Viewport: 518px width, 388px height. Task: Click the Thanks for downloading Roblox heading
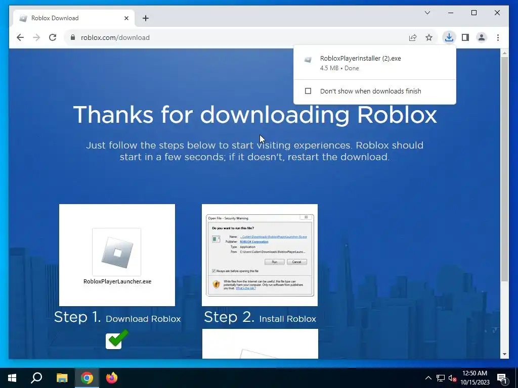coord(255,115)
